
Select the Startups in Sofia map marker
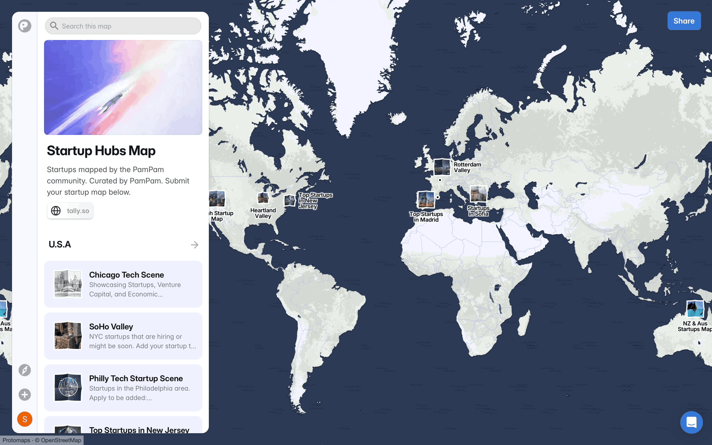(x=478, y=194)
